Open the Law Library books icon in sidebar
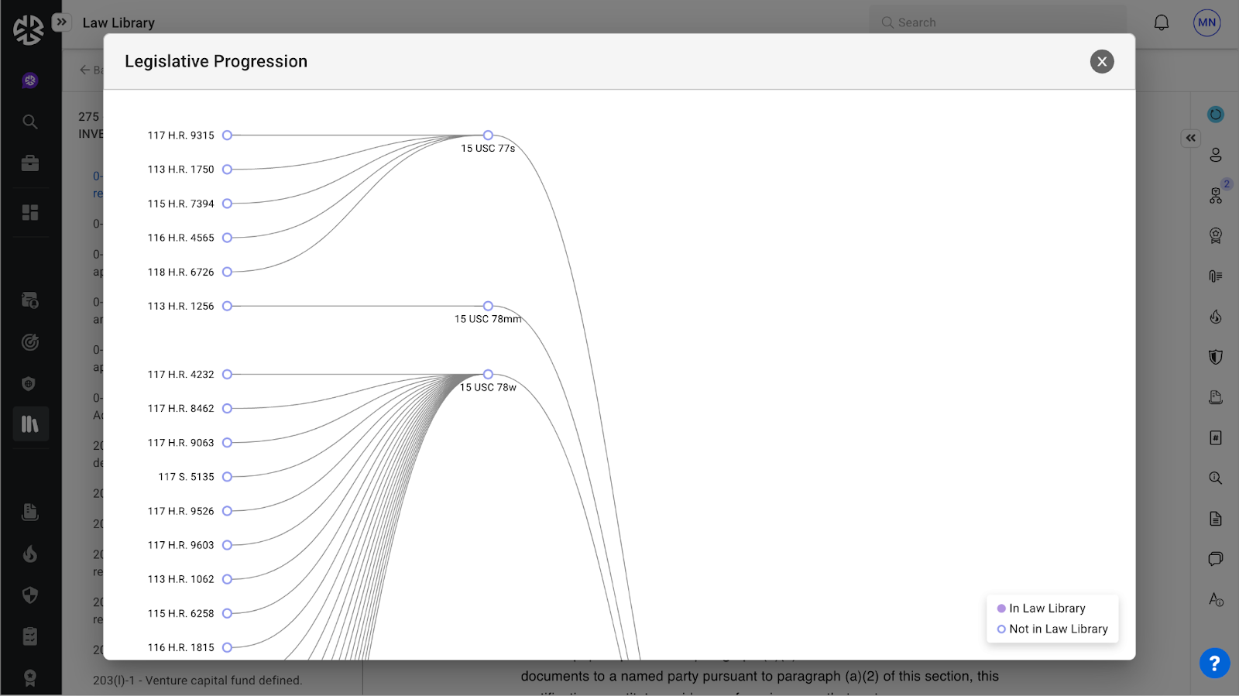This screenshot has width=1239, height=696. click(30, 424)
